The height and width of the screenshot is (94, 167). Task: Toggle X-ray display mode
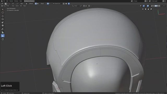pos(152,6)
